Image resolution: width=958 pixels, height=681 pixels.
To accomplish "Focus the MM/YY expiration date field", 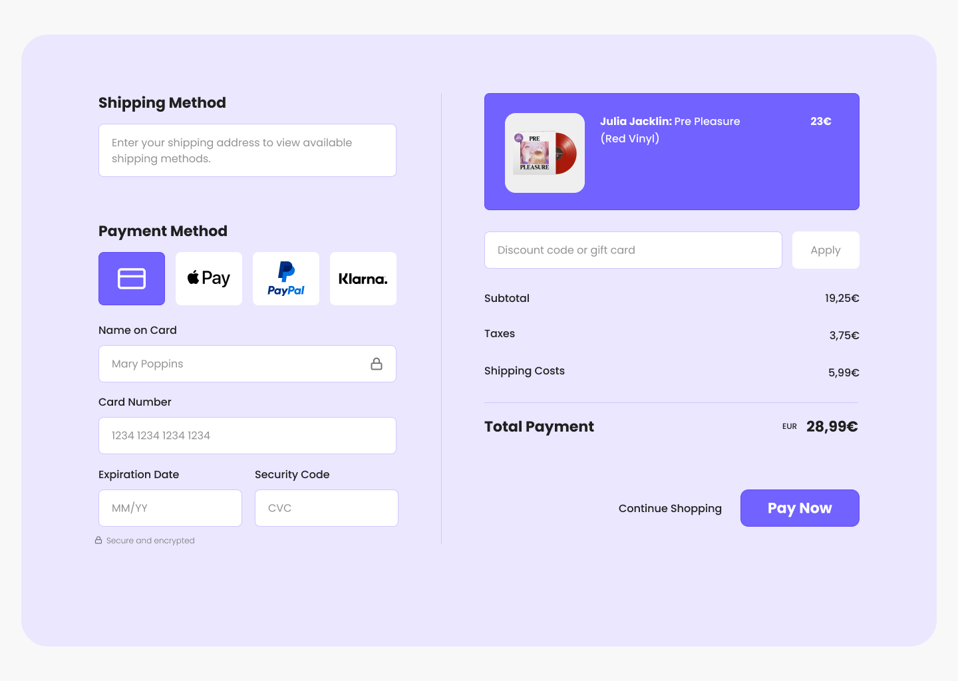I will [x=170, y=508].
